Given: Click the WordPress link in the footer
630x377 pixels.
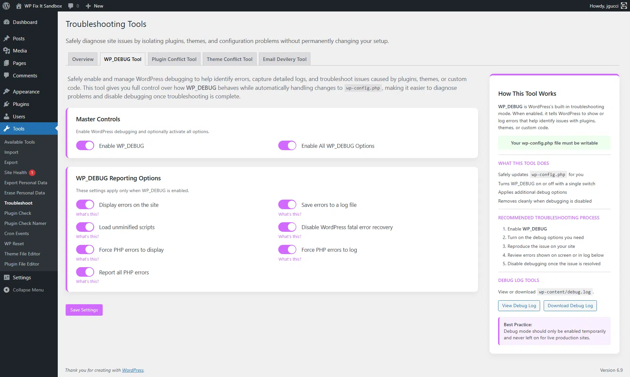Looking at the screenshot, I should 133,370.
